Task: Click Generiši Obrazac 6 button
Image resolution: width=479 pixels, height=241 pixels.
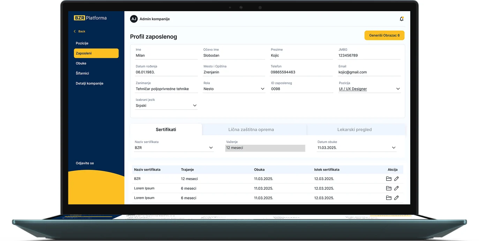Action: 384,36
